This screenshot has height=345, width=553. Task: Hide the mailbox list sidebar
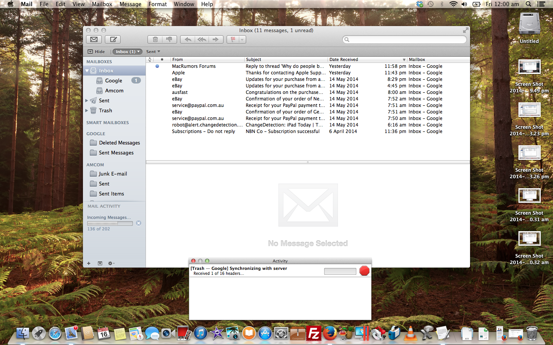(96, 52)
